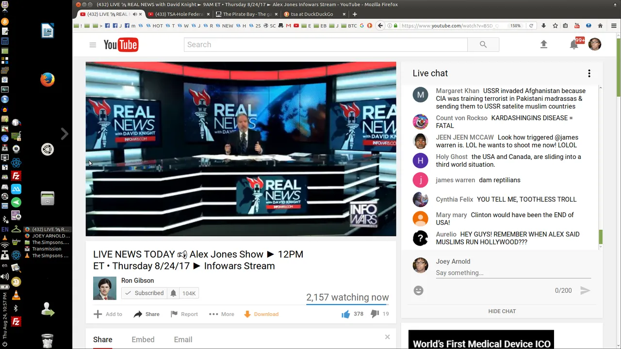This screenshot has height=349, width=621.
Task: Open the Wi-Fi network indicator
Action: (5, 245)
